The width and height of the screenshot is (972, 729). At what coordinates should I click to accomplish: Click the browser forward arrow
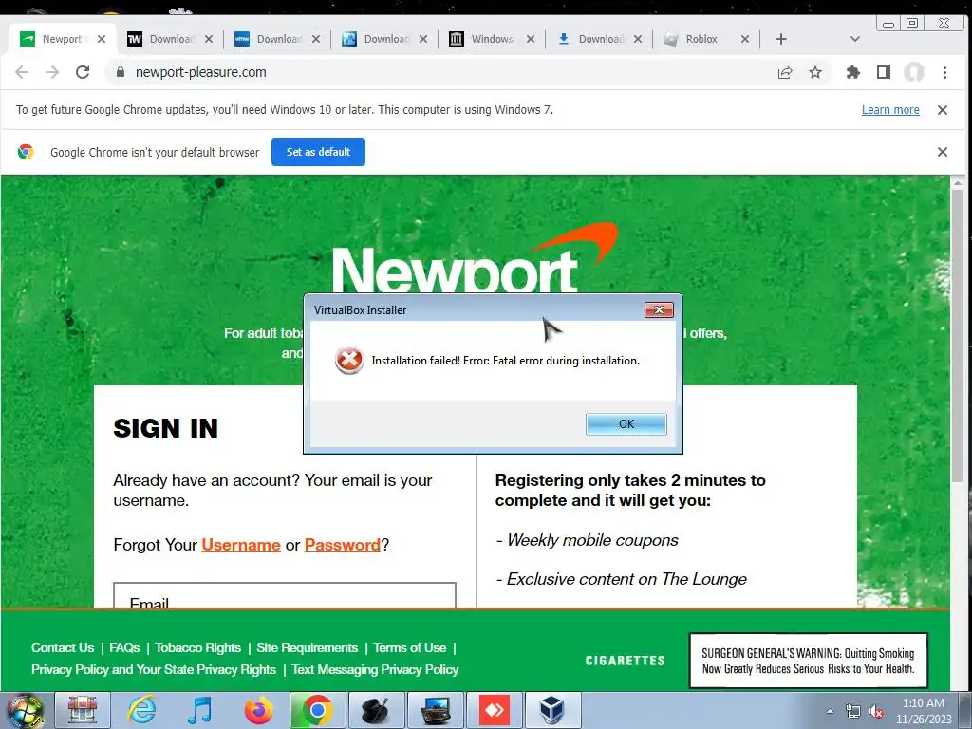(x=52, y=72)
